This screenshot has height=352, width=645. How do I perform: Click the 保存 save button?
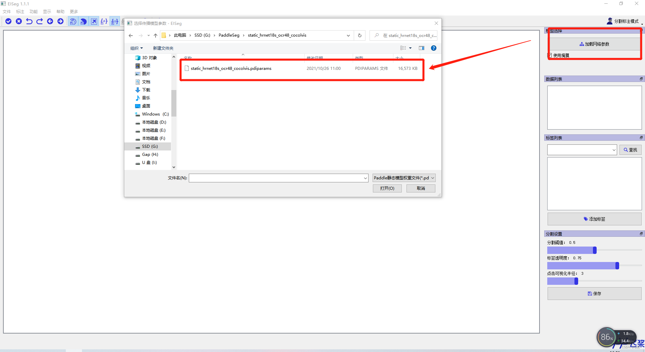[x=594, y=294]
